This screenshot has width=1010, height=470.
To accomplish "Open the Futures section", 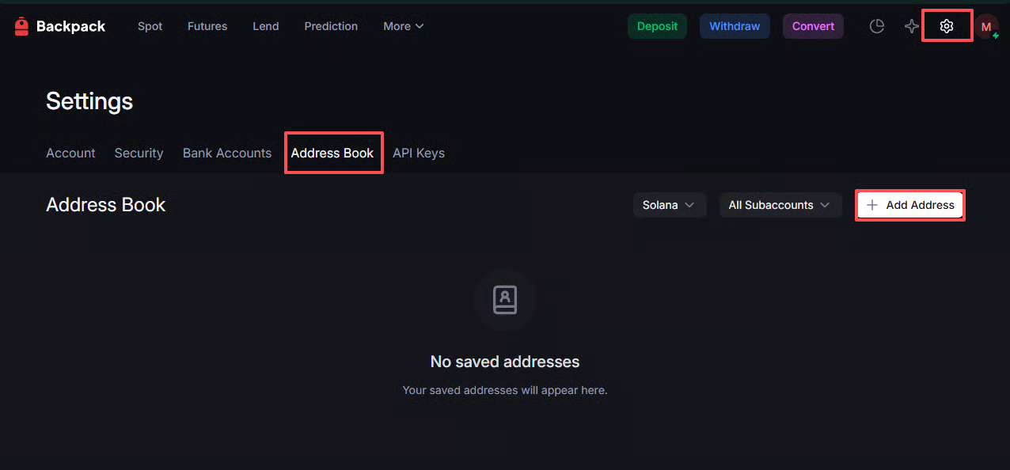I will pos(207,26).
